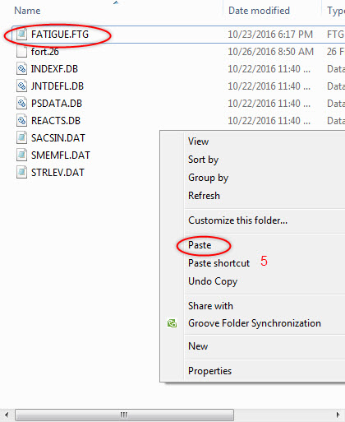Select the INDEXF.DB database file icon
This screenshot has width=345, height=422.
(x=21, y=69)
